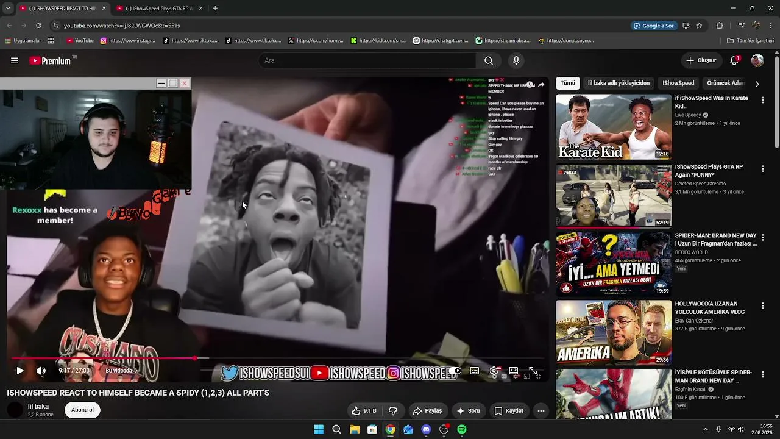Share the video via Paylaş button
Image resolution: width=780 pixels, height=439 pixels.
[x=427, y=411]
